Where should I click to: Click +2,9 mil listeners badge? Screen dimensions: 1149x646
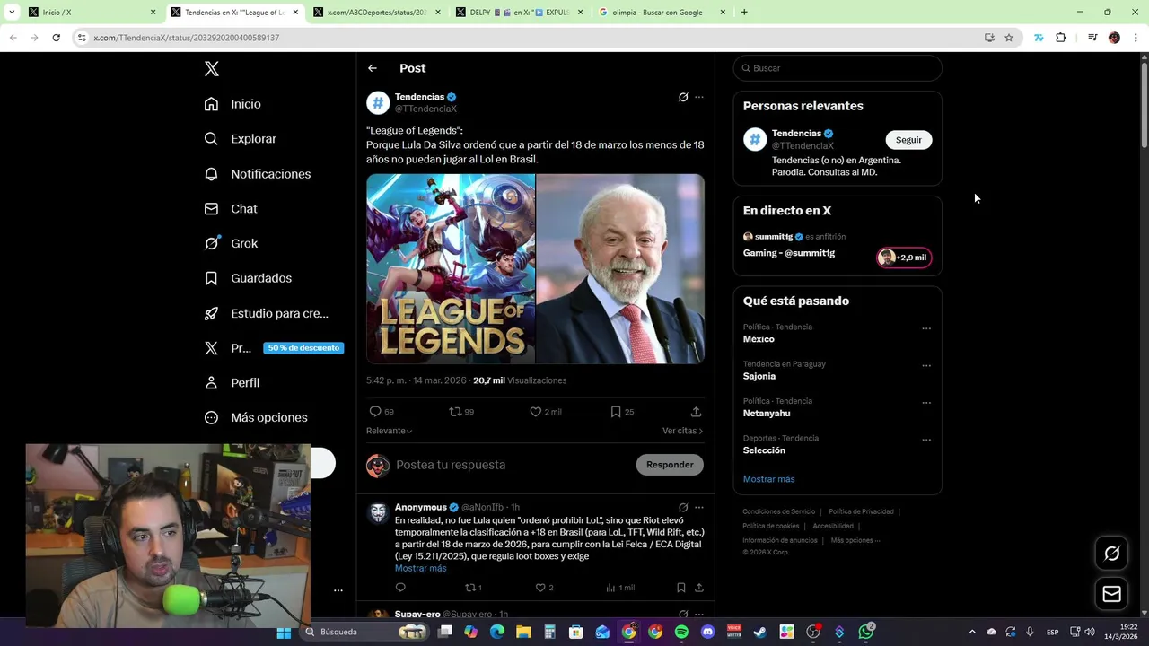coord(904,258)
